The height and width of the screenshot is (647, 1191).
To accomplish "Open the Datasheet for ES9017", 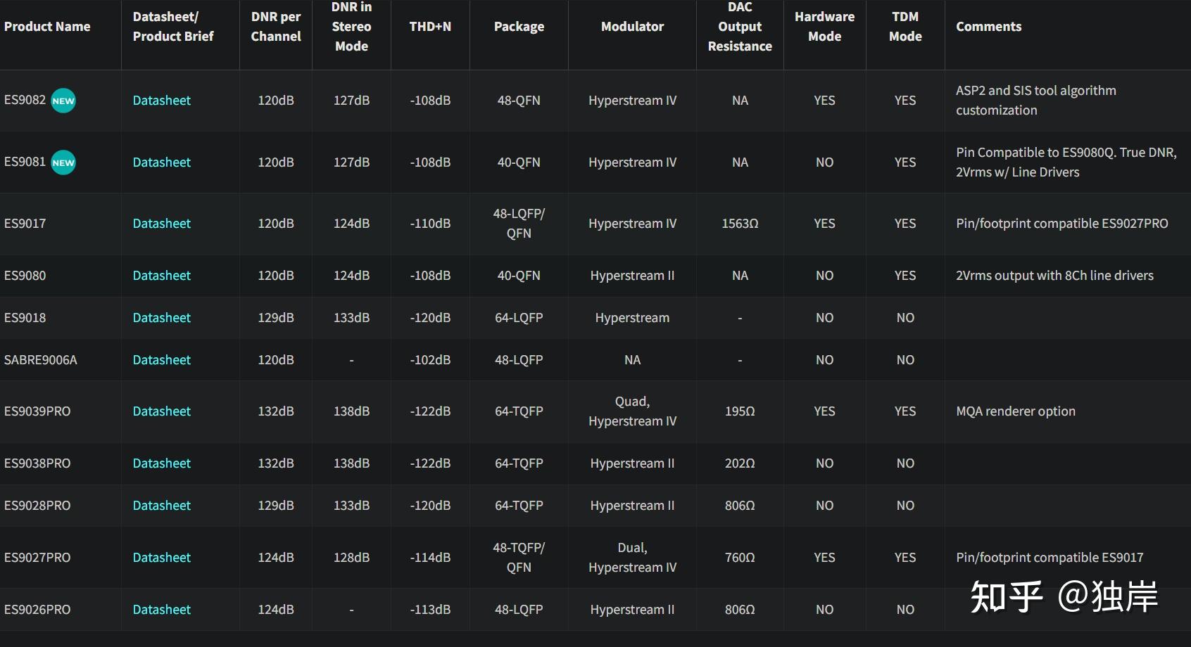I will click(161, 224).
